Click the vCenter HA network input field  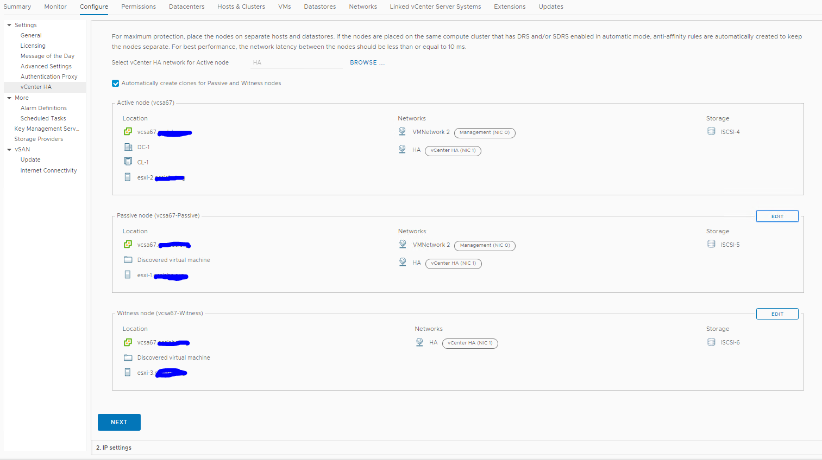coord(296,63)
